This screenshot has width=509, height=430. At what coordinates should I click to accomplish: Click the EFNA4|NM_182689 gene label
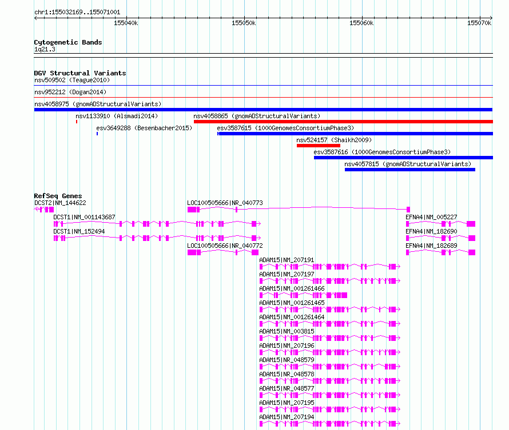click(431, 246)
